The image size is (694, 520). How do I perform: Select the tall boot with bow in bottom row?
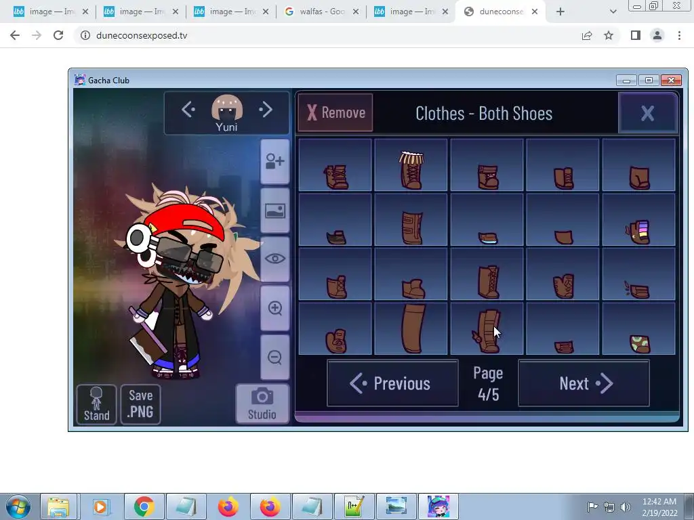coord(487,328)
